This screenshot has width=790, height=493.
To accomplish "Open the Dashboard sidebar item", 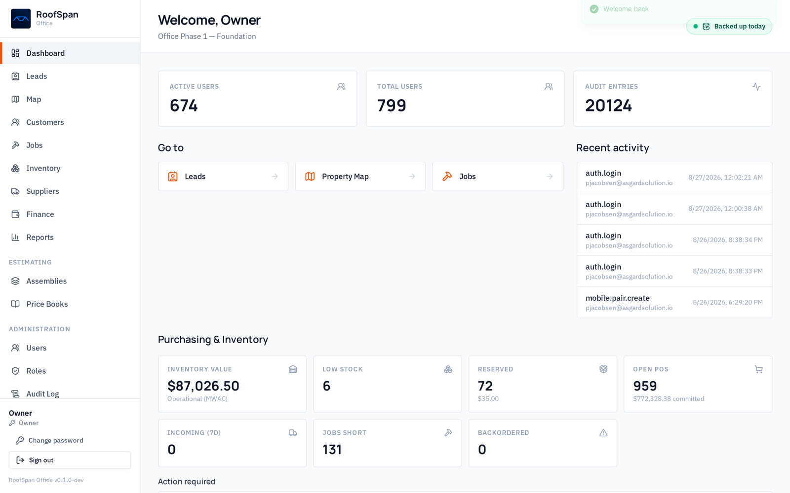I will coord(70,53).
